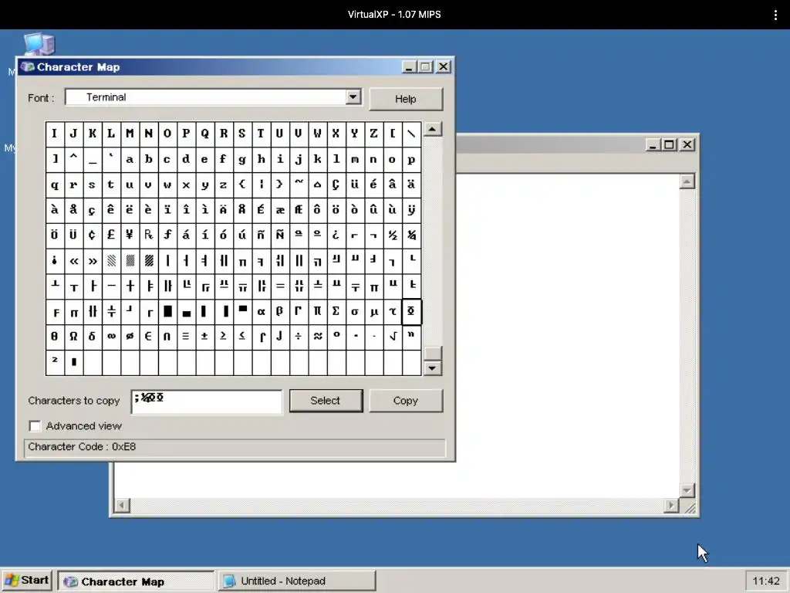This screenshot has height=593, width=790.
Task: Select the pound sign £ character
Action: click(111, 235)
